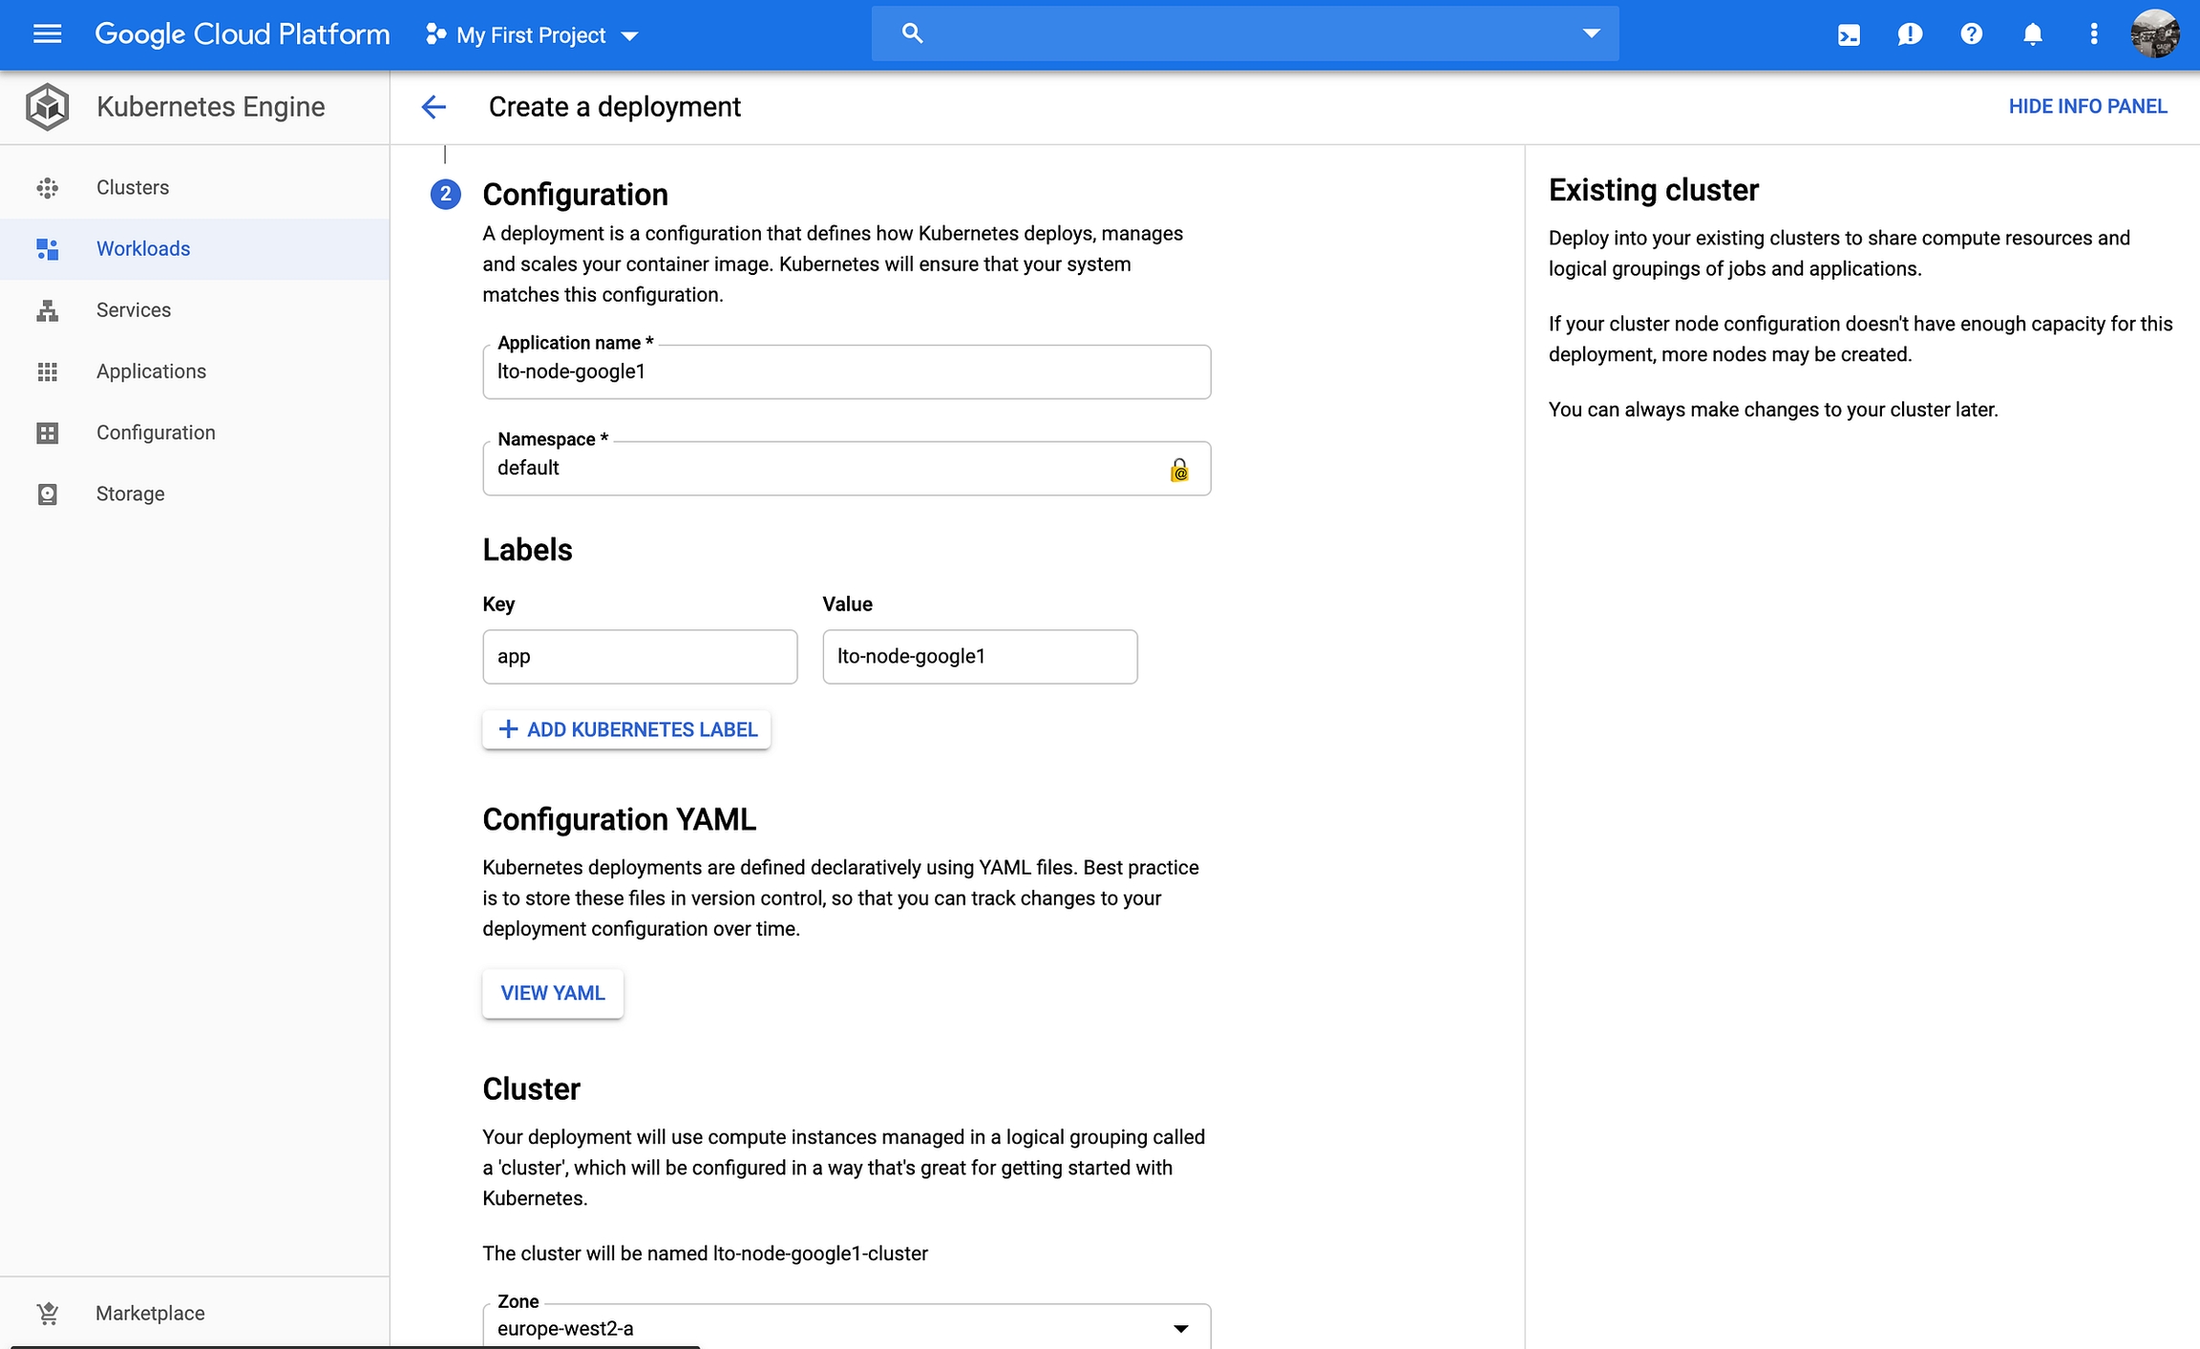Click the Namespace field
The height and width of the screenshot is (1349, 2200).
click(x=846, y=468)
